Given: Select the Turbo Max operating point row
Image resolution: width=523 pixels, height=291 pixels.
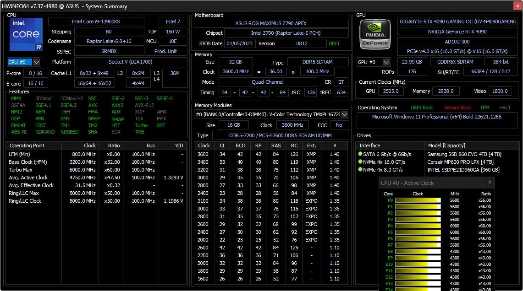Looking at the screenshot, I should pos(96,170).
